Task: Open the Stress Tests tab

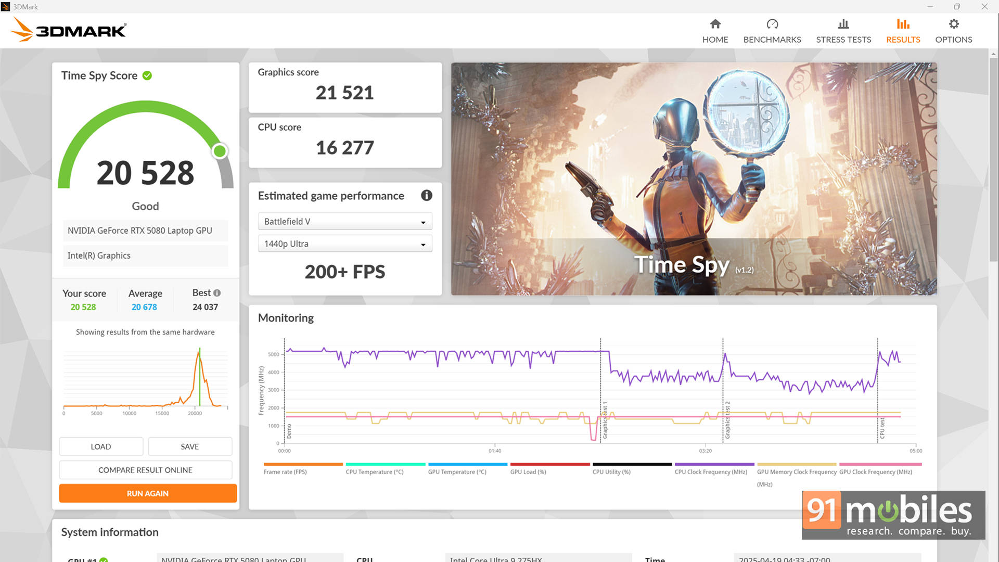Action: (x=843, y=31)
